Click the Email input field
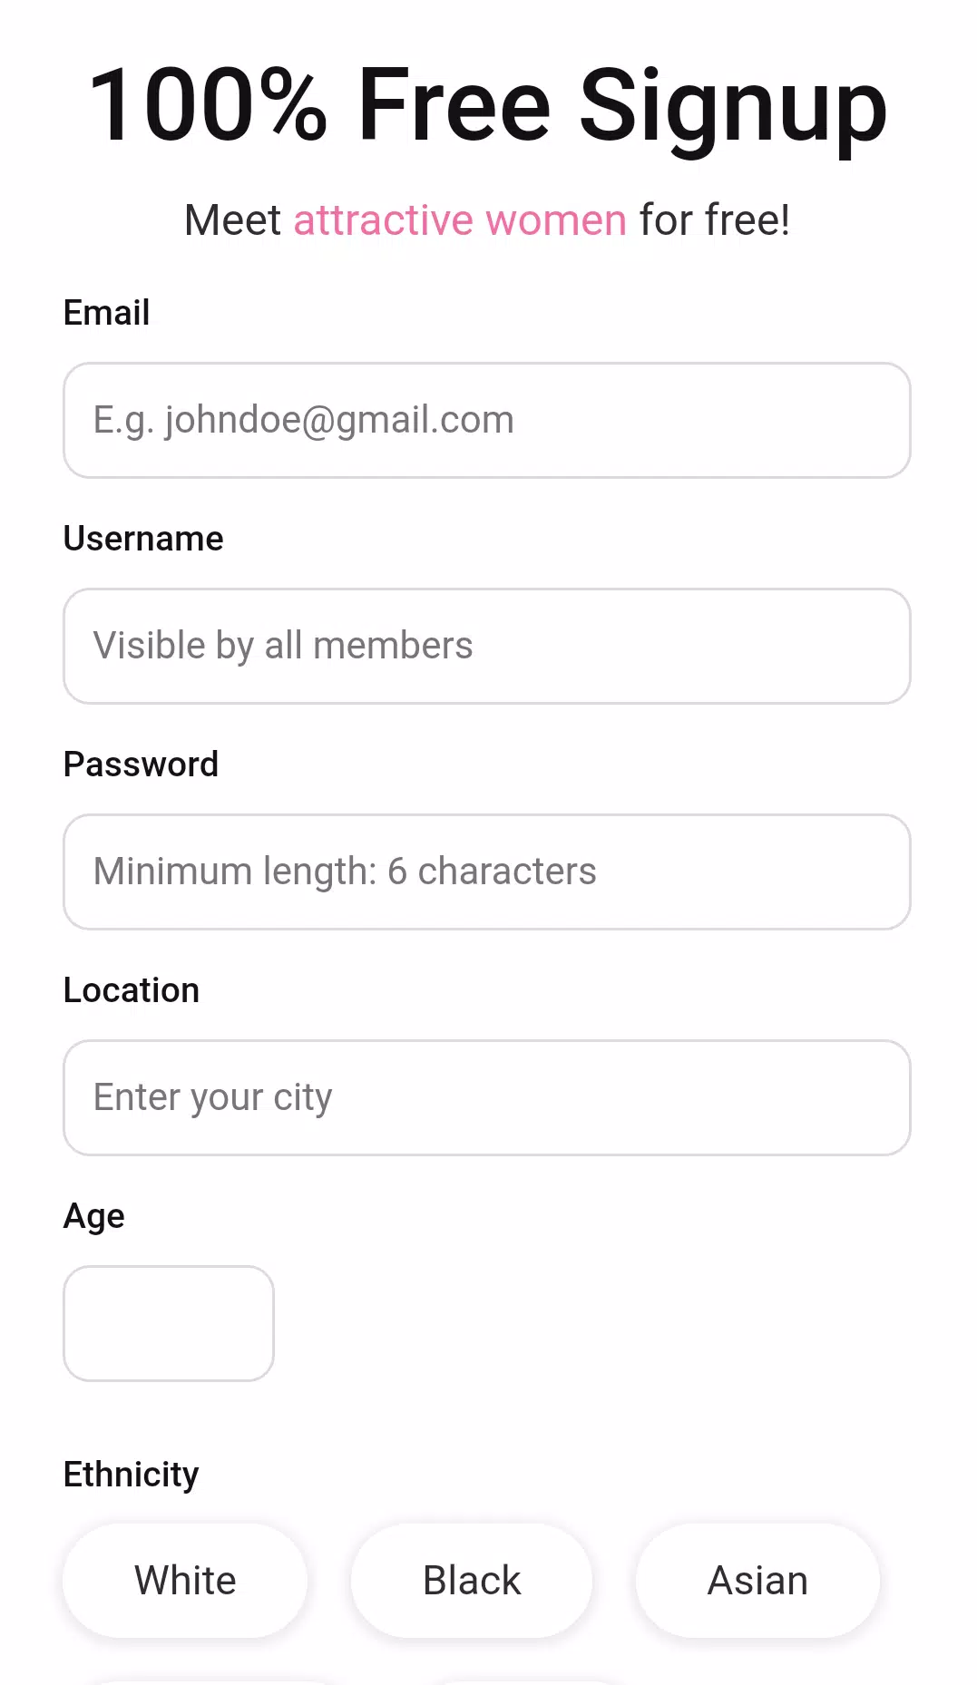The width and height of the screenshot is (977, 1685). (x=486, y=420)
